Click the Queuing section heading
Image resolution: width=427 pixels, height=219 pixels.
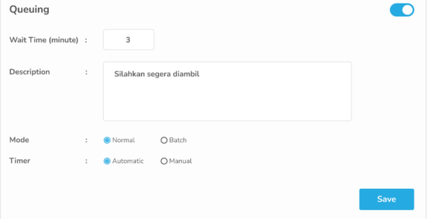[x=29, y=9]
